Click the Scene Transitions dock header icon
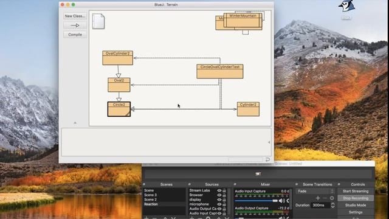Viewport: 389px width, 219px height. pos(297,184)
